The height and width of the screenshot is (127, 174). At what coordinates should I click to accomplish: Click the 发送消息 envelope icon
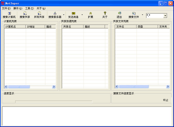tap(73, 13)
